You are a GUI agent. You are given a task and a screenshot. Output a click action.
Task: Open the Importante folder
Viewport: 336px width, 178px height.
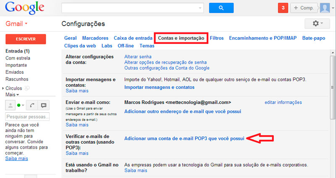(x=16, y=65)
